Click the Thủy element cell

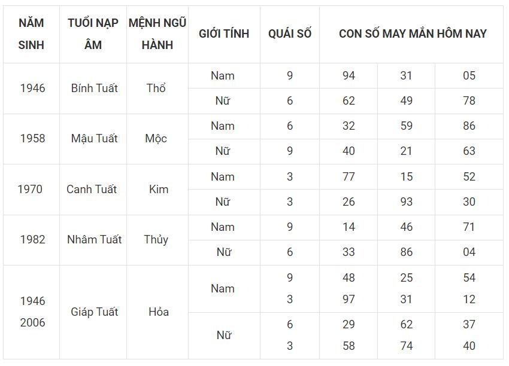coord(156,240)
